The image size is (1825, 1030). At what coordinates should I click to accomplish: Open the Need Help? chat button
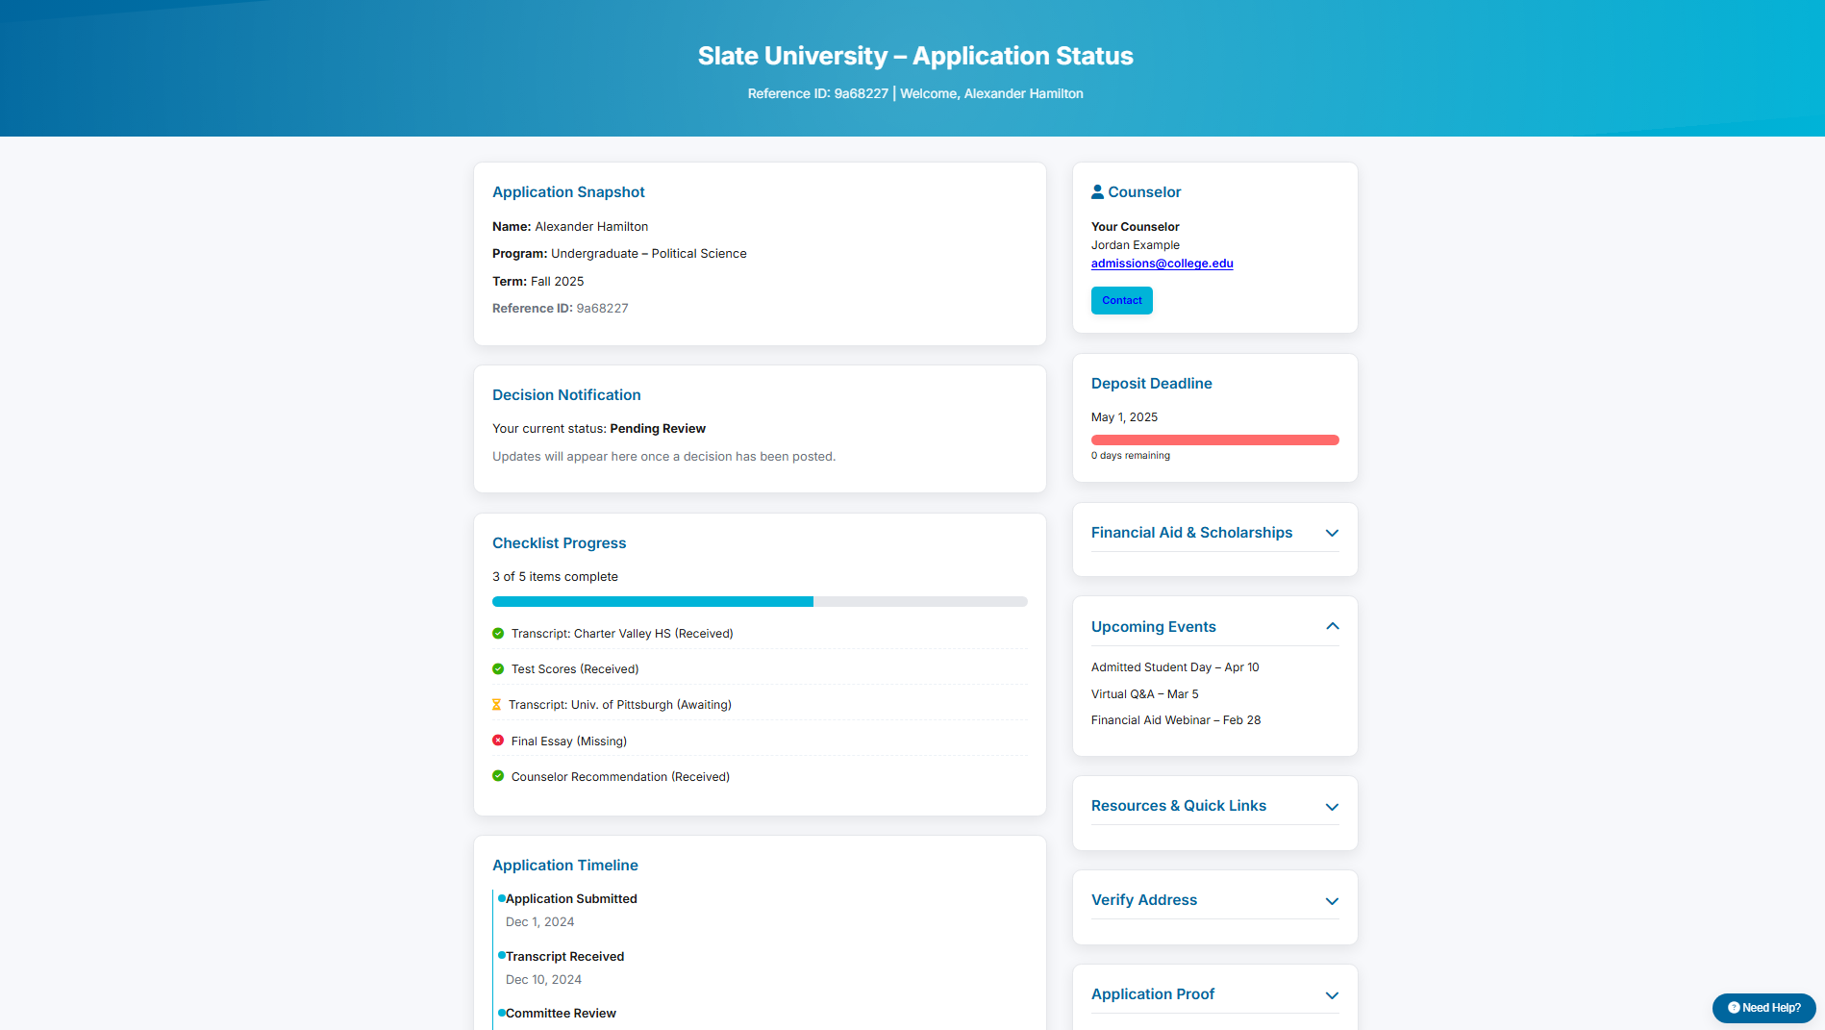[x=1763, y=1008]
